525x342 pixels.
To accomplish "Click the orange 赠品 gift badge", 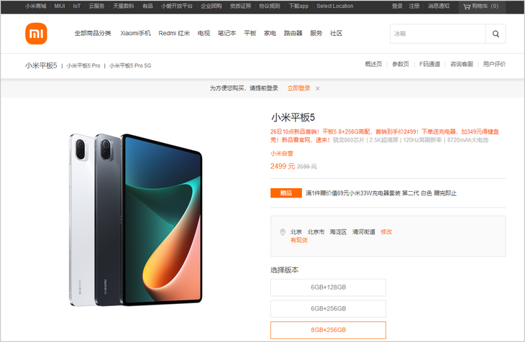I will pos(286,193).
